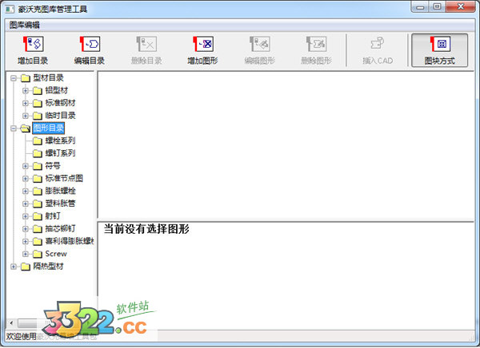Select the 铝型材 tree item
The height and width of the screenshot is (348, 480).
click(57, 90)
